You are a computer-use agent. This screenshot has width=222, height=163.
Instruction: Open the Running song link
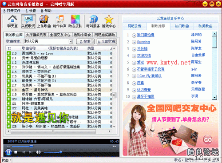(143, 42)
